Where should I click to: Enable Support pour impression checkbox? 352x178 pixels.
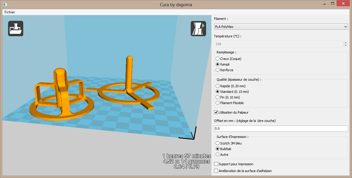click(x=216, y=164)
